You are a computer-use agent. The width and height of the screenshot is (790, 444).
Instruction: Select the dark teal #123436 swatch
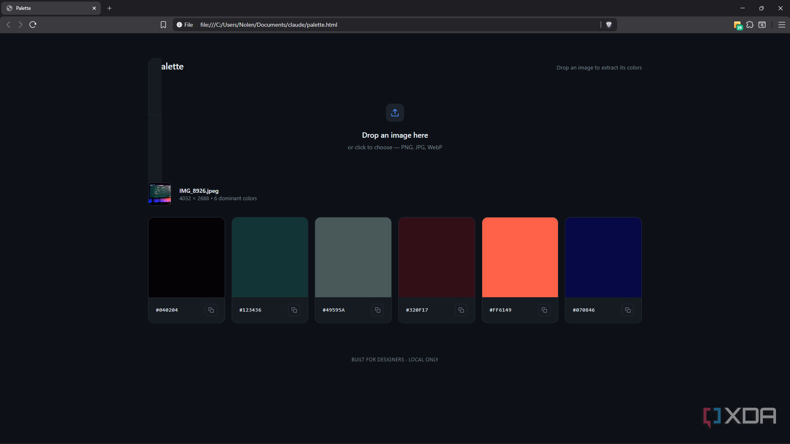coord(270,257)
